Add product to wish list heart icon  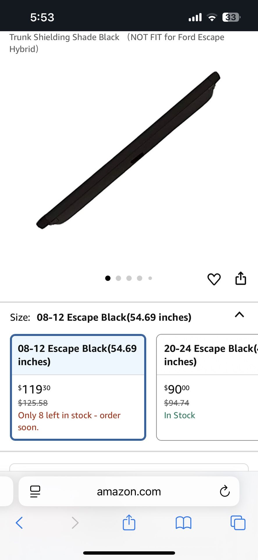pyautogui.click(x=214, y=279)
